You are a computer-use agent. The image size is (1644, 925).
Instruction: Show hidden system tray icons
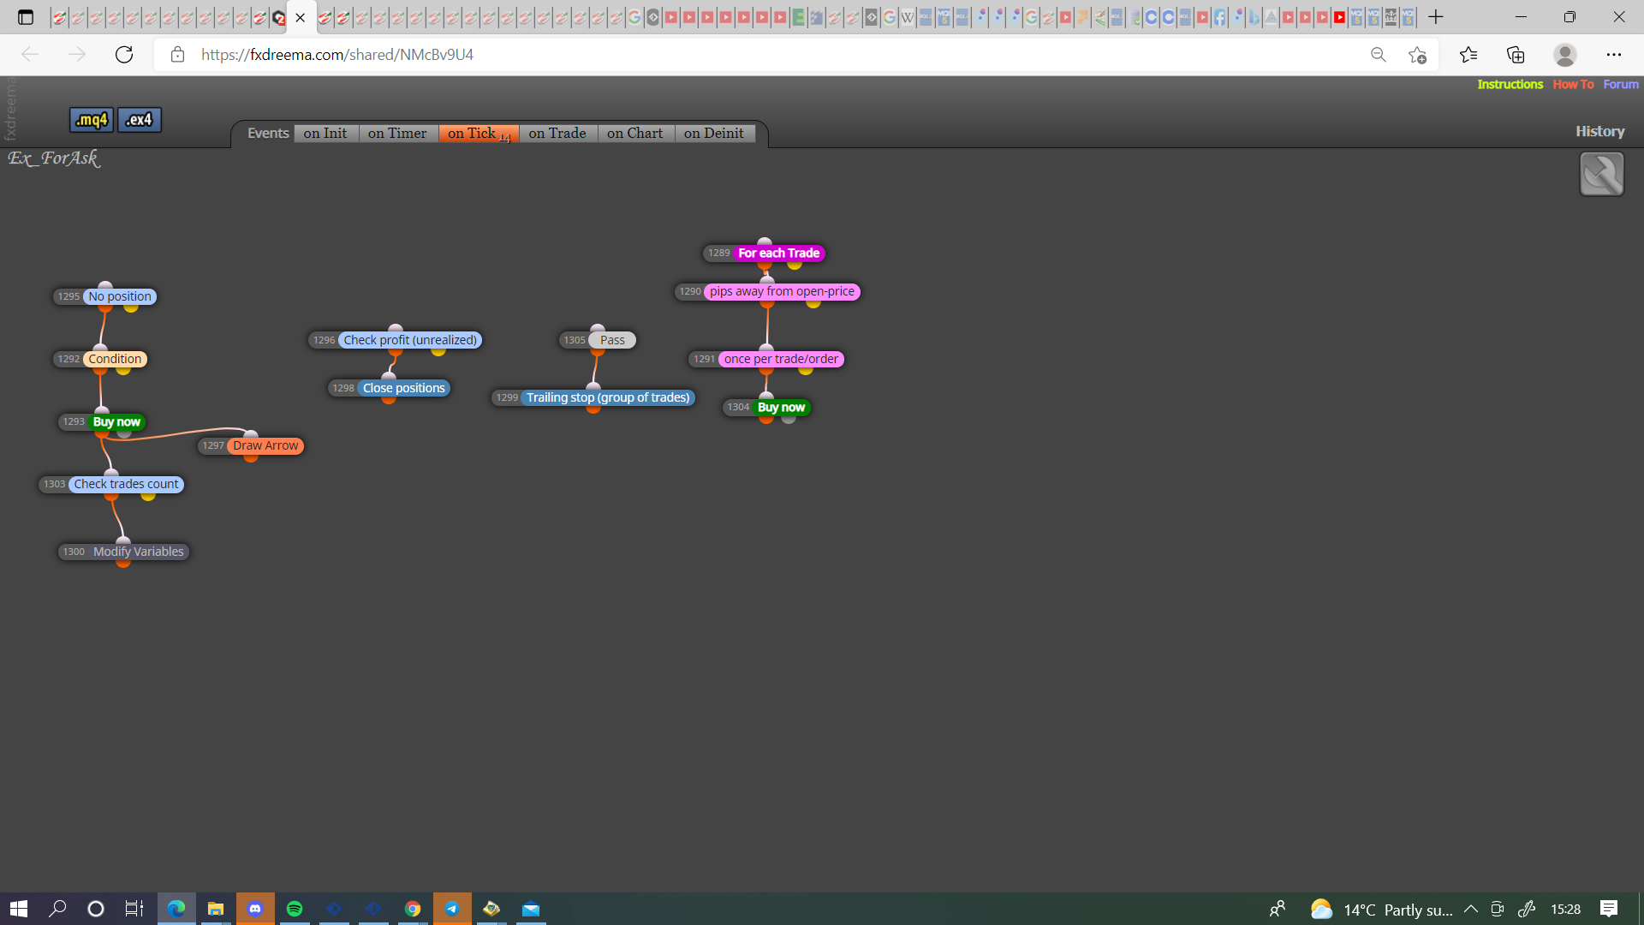tap(1470, 909)
